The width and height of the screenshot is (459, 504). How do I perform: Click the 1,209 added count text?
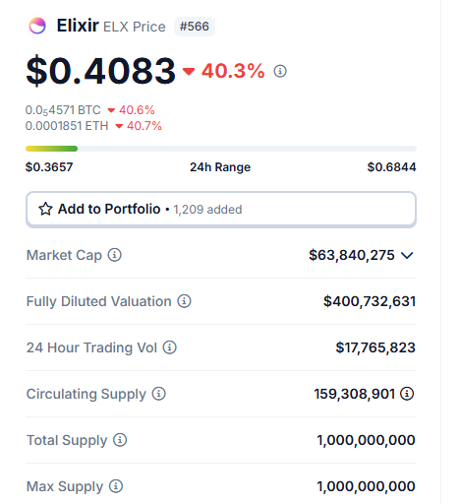click(207, 210)
